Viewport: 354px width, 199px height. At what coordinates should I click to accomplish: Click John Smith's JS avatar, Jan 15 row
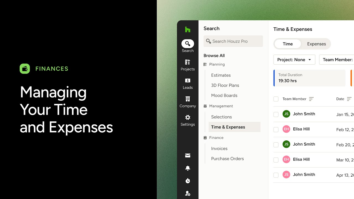pyautogui.click(x=286, y=114)
